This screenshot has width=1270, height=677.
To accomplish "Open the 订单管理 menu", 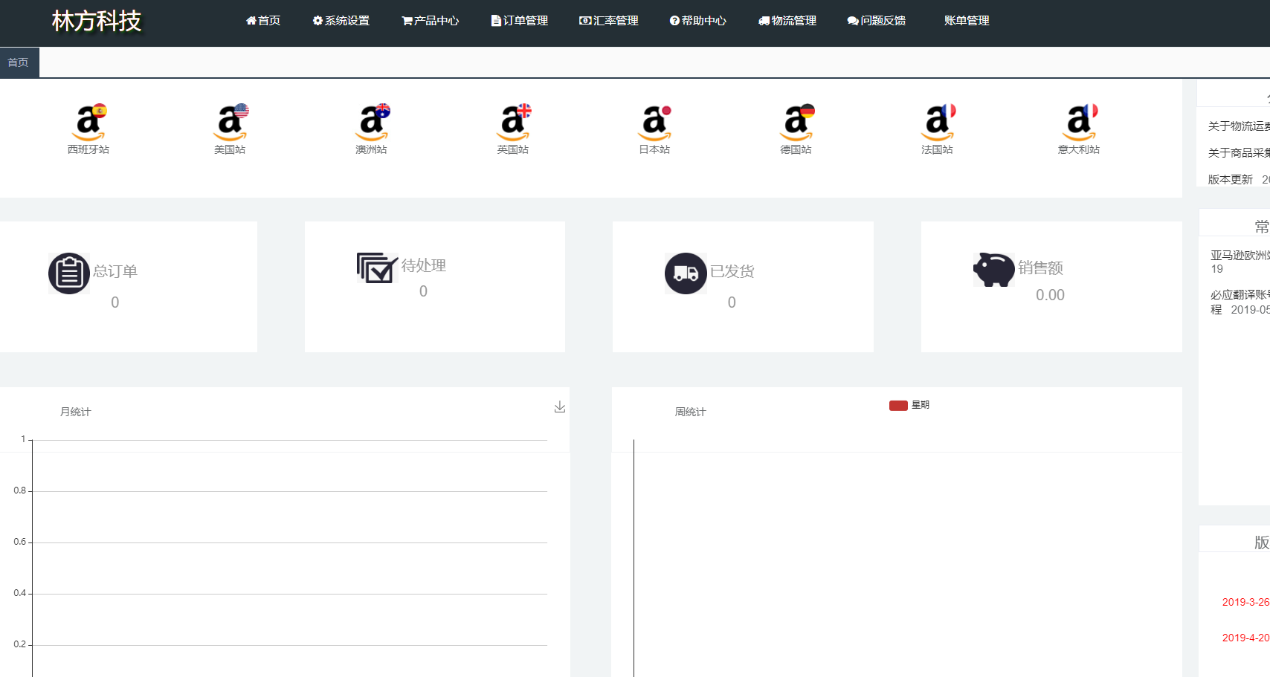I will 520,21.
